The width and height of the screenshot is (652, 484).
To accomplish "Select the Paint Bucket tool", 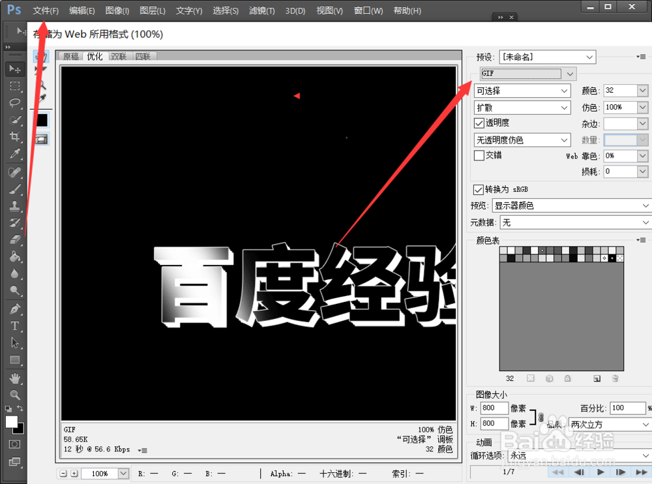I will (x=15, y=256).
